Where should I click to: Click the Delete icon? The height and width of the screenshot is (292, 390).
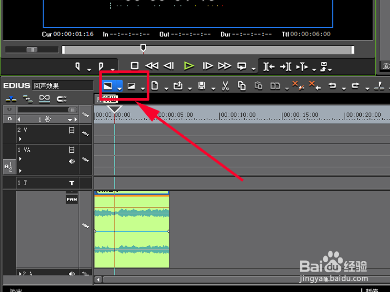coord(298,86)
